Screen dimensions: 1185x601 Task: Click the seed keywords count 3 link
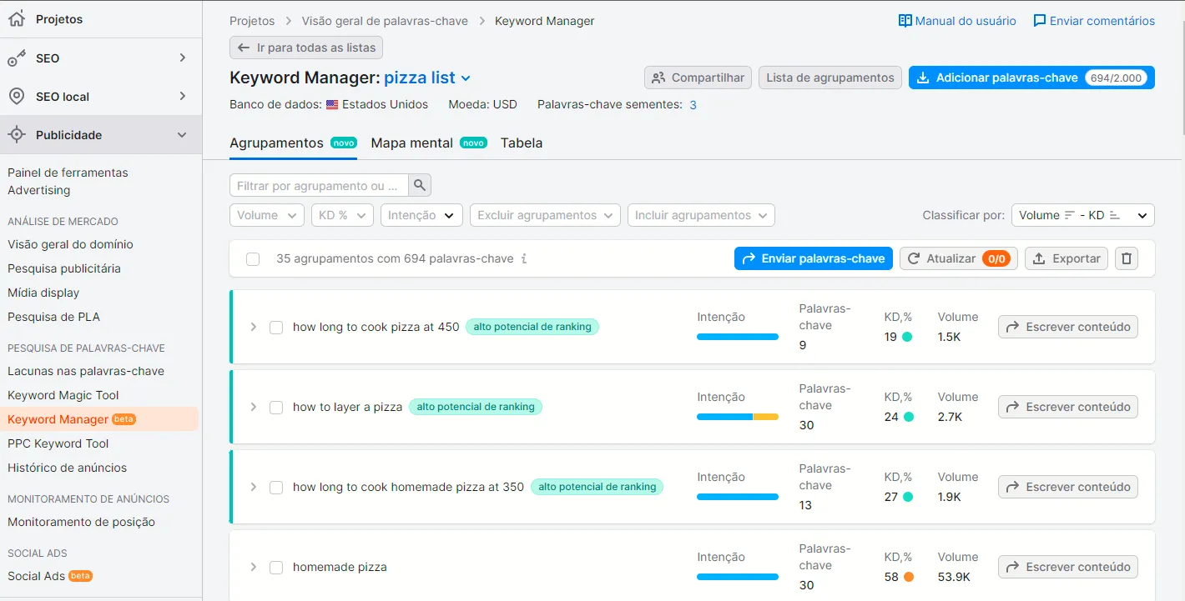pyautogui.click(x=693, y=105)
